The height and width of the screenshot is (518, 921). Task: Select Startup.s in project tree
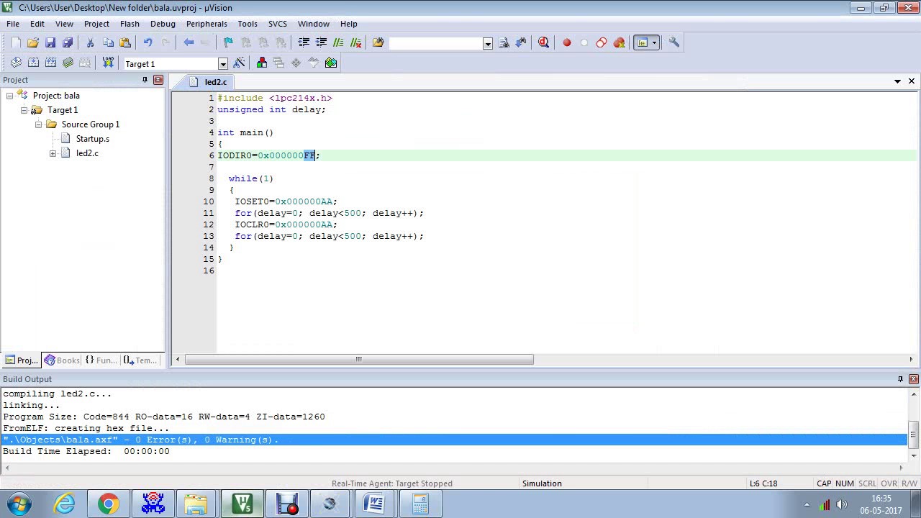coord(92,139)
